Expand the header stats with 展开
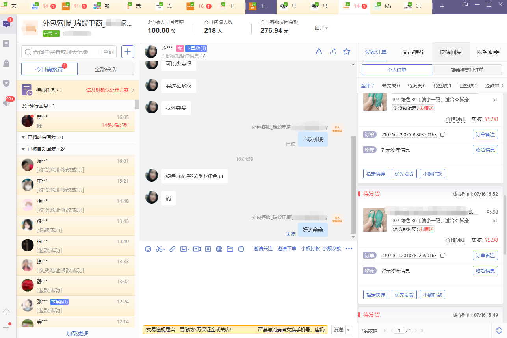The height and width of the screenshot is (338, 507). pyautogui.click(x=321, y=28)
